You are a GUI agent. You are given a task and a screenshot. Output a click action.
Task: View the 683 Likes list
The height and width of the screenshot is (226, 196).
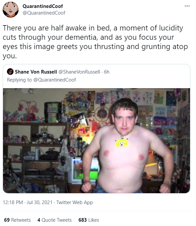tap(89, 220)
